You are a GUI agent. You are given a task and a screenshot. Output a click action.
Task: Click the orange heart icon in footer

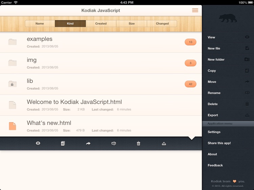pos(234,181)
